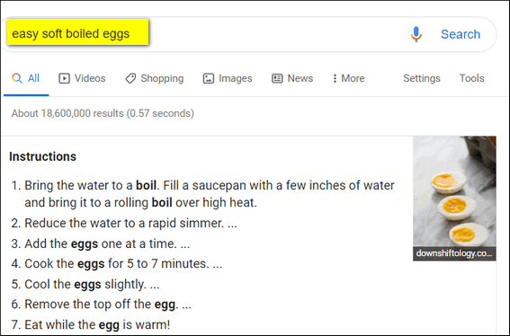Click the News newspaper icon

tap(277, 78)
